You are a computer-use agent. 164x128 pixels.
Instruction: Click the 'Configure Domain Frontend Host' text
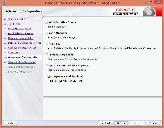click(67, 70)
